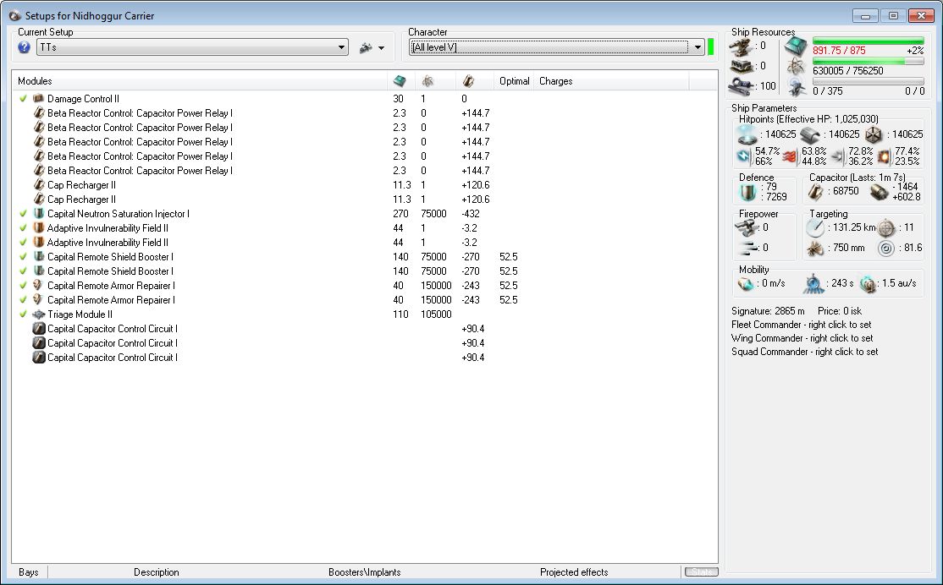Click the align time icon showing 243 s
Viewport: 943px width, 585px height.
(813, 283)
